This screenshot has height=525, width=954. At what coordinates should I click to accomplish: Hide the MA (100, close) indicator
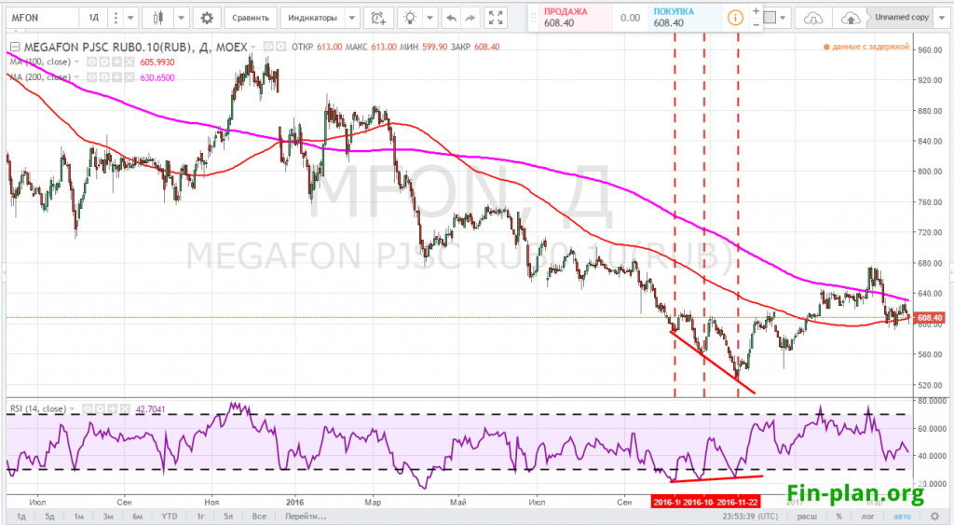92,61
